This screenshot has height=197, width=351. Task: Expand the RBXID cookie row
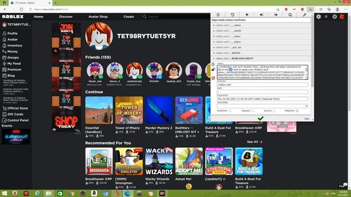pyautogui.click(x=261, y=53)
